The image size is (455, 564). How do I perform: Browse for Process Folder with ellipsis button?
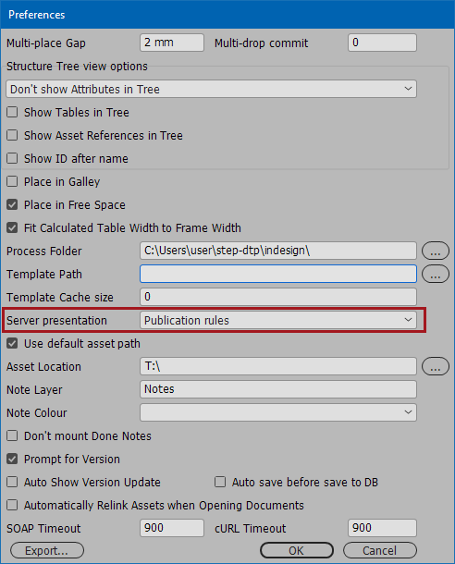pyautogui.click(x=436, y=251)
